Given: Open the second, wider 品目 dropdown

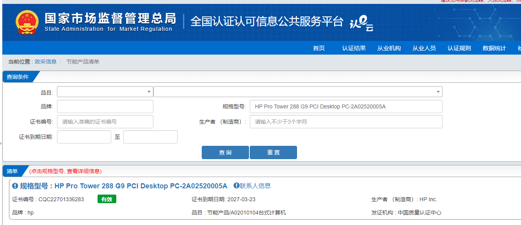Looking at the screenshot, I should 298,92.
